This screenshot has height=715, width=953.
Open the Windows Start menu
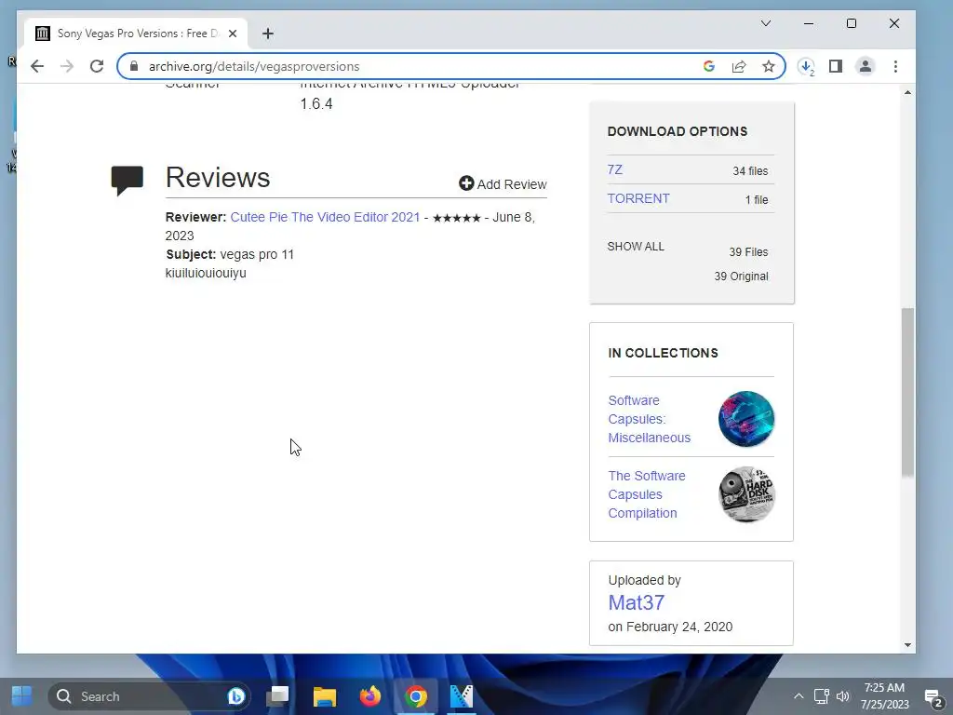(22, 696)
